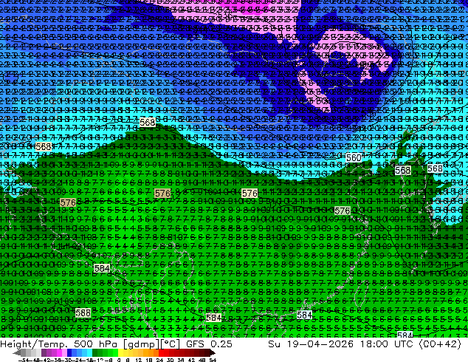Click the '18:00 UTC' time text

point(387,344)
